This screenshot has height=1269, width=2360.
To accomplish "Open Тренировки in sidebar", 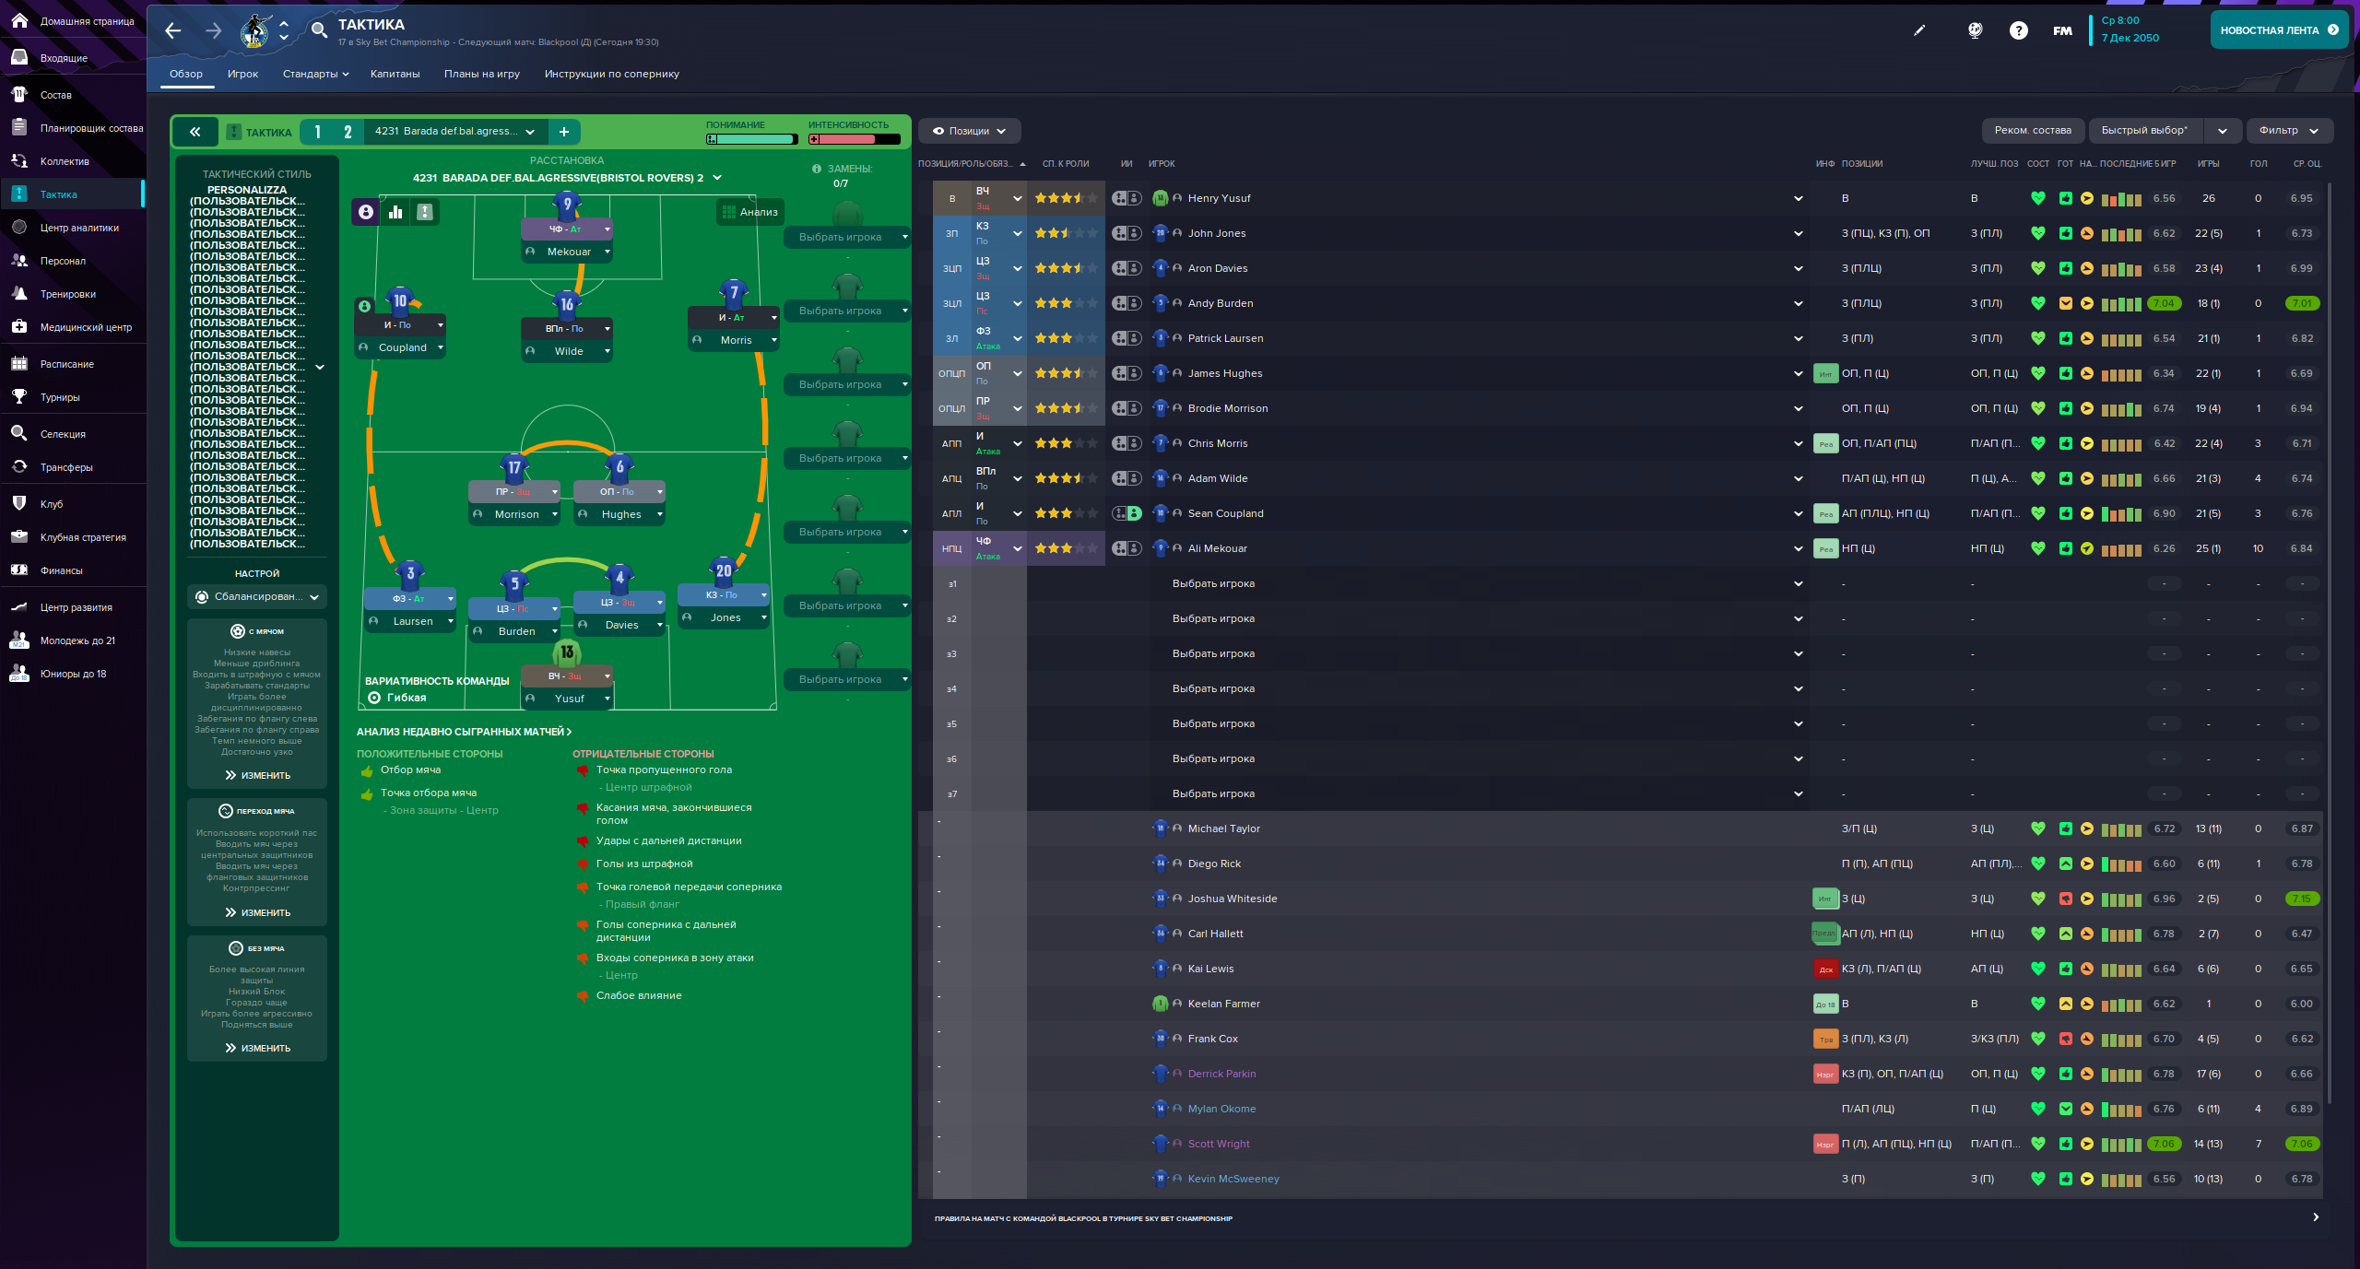I will (73, 294).
